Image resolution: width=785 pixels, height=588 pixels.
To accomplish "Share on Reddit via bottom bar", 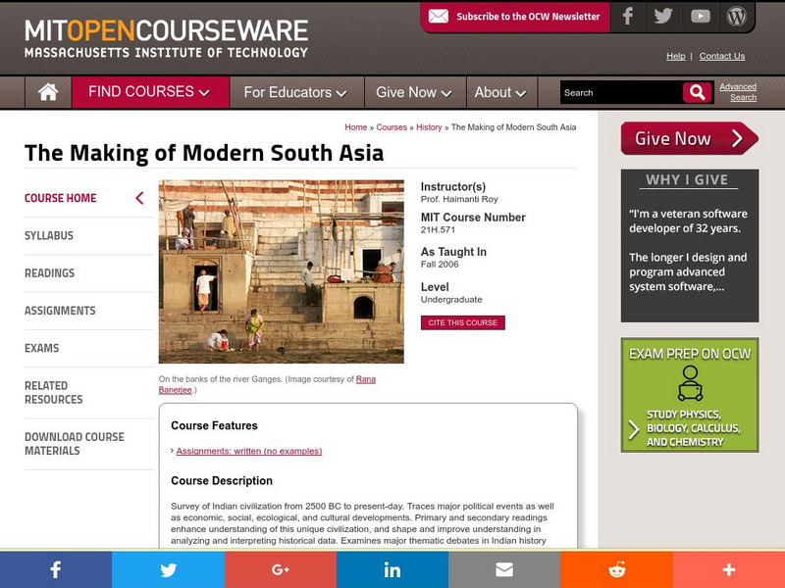I will 616,569.
